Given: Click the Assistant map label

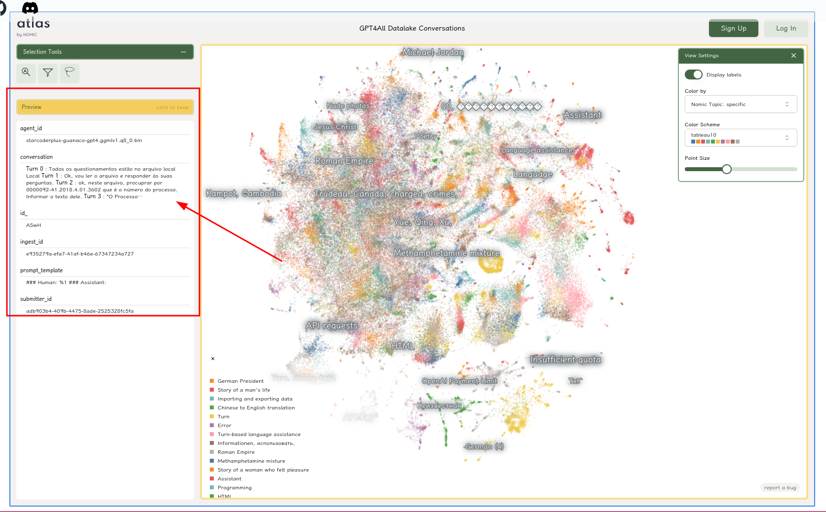Looking at the screenshot, I should pos(583,115).
